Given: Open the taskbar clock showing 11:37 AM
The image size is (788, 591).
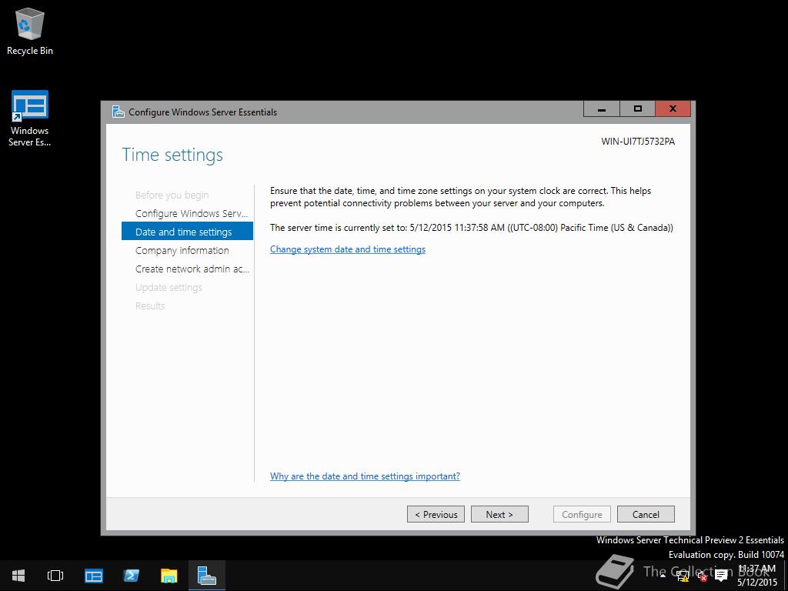Looking at the screenshot, I should (x=757, y=576).
